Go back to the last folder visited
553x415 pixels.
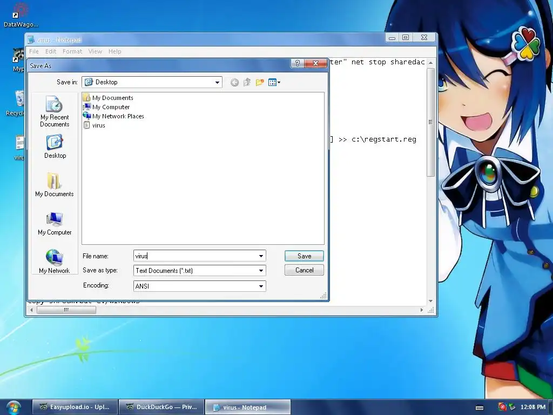[x=234, y=82]
